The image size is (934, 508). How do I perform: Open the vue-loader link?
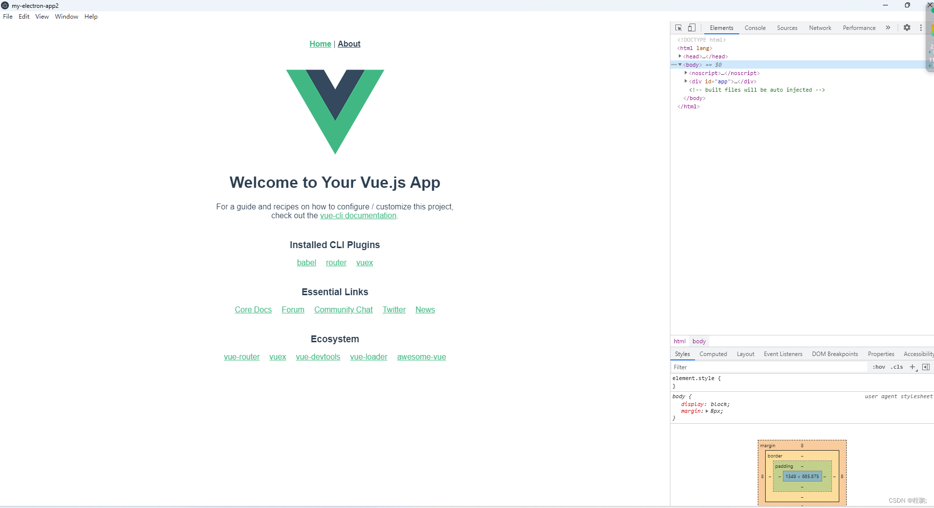(369, 357)
